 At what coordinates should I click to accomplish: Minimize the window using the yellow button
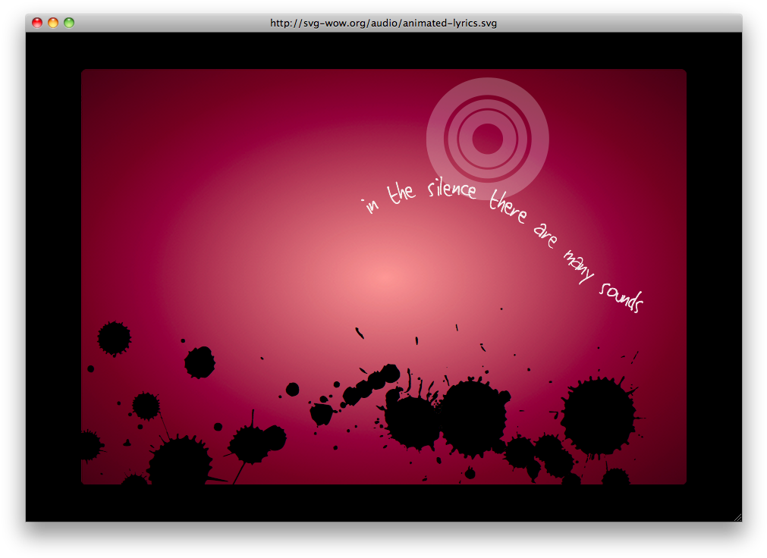click(53, 23)
